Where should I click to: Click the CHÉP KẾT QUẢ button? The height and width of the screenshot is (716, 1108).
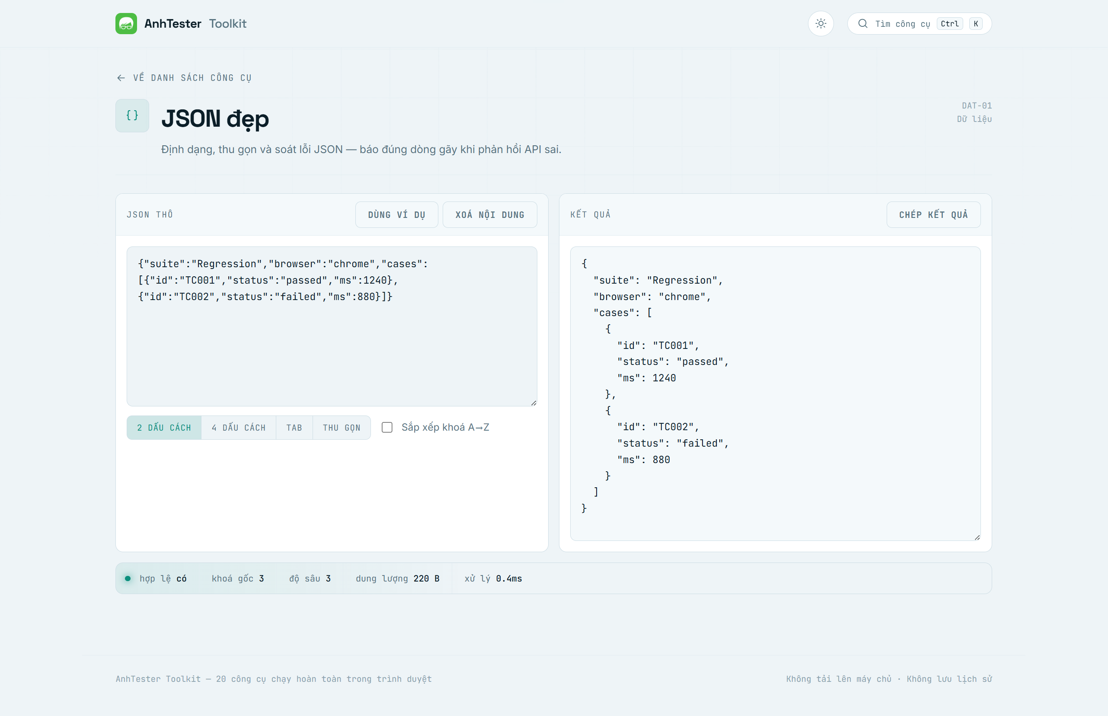pos(933,215)
